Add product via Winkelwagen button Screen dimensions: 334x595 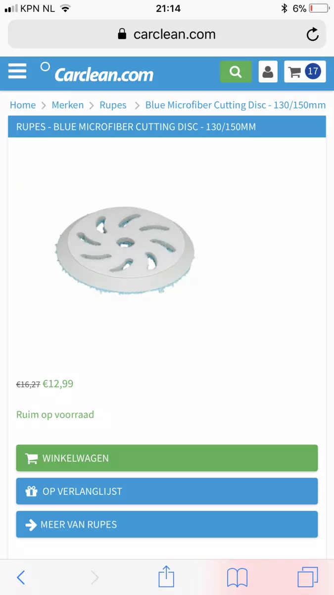point(167,458)
